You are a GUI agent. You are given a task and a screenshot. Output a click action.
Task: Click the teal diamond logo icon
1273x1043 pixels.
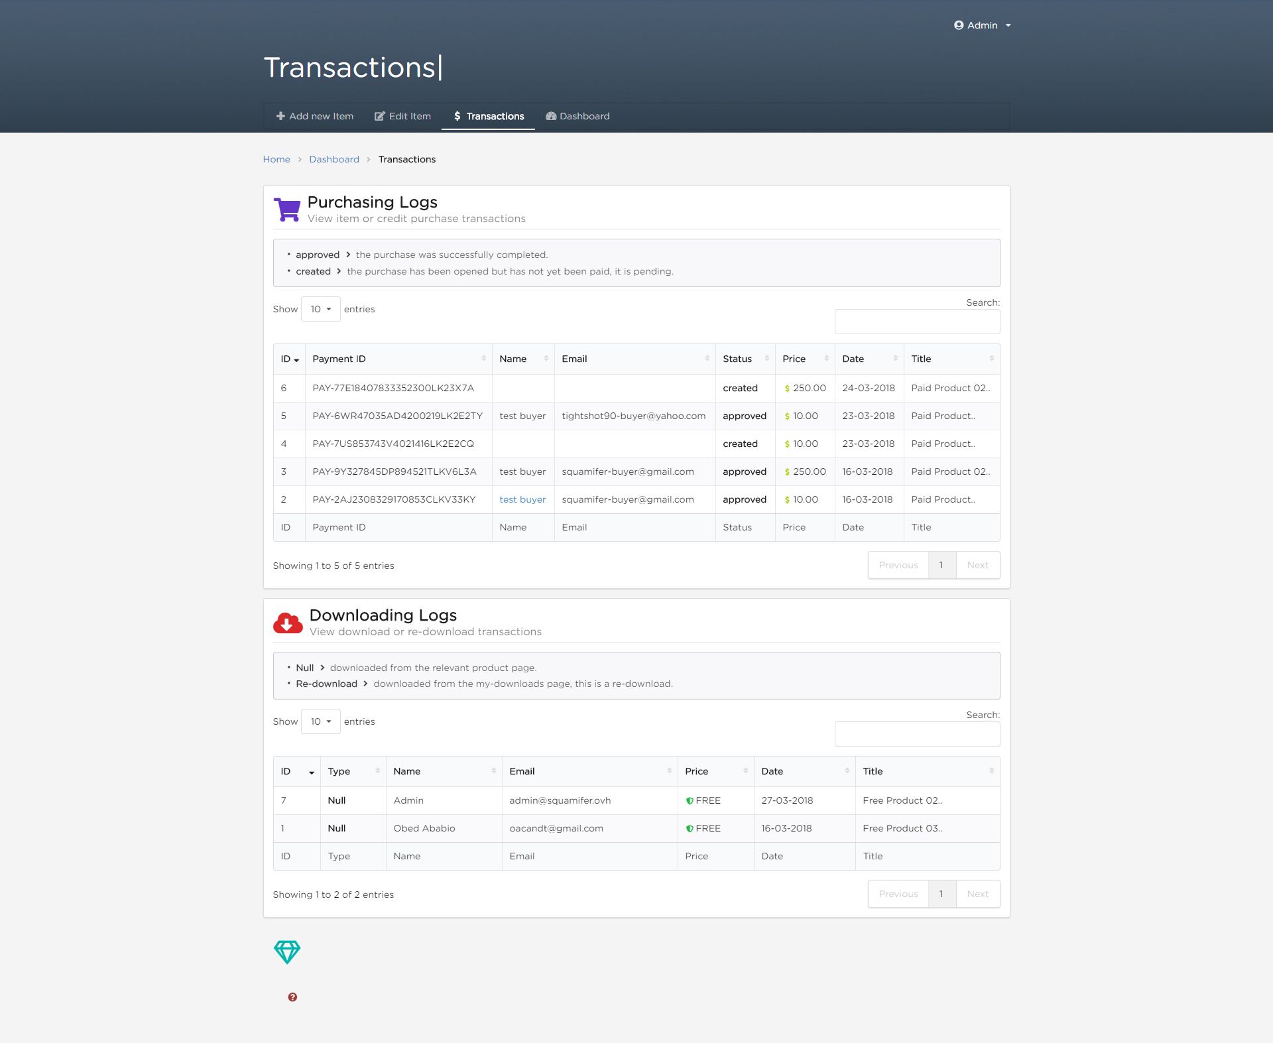click(287, 951)
